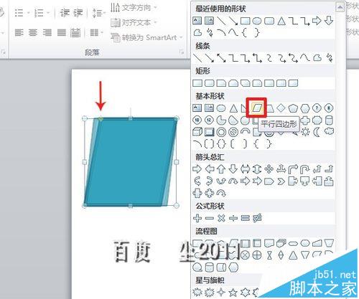Pick the Oval in the 基本形状 section
This screenshot has height=299, width=359.
(221, 108)
